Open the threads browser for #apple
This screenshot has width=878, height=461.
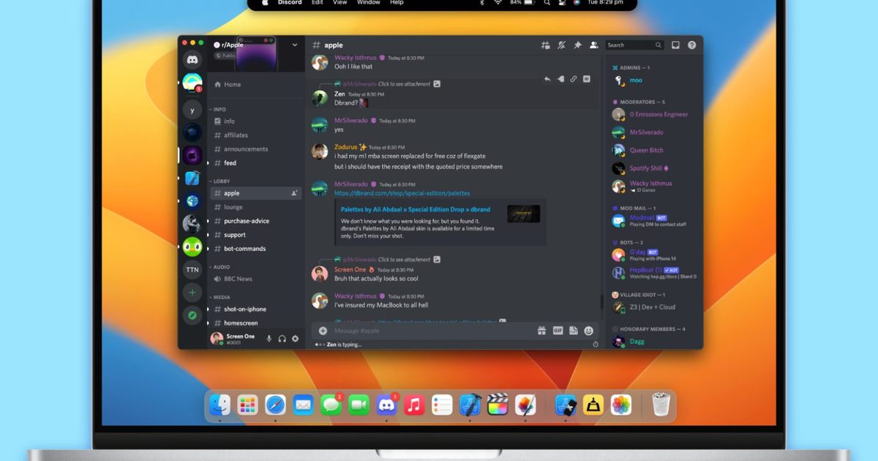tap(545, 45)
